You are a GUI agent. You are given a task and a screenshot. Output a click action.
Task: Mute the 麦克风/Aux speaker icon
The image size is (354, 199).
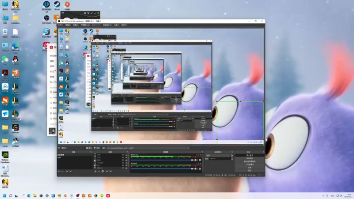click(196, 160)
